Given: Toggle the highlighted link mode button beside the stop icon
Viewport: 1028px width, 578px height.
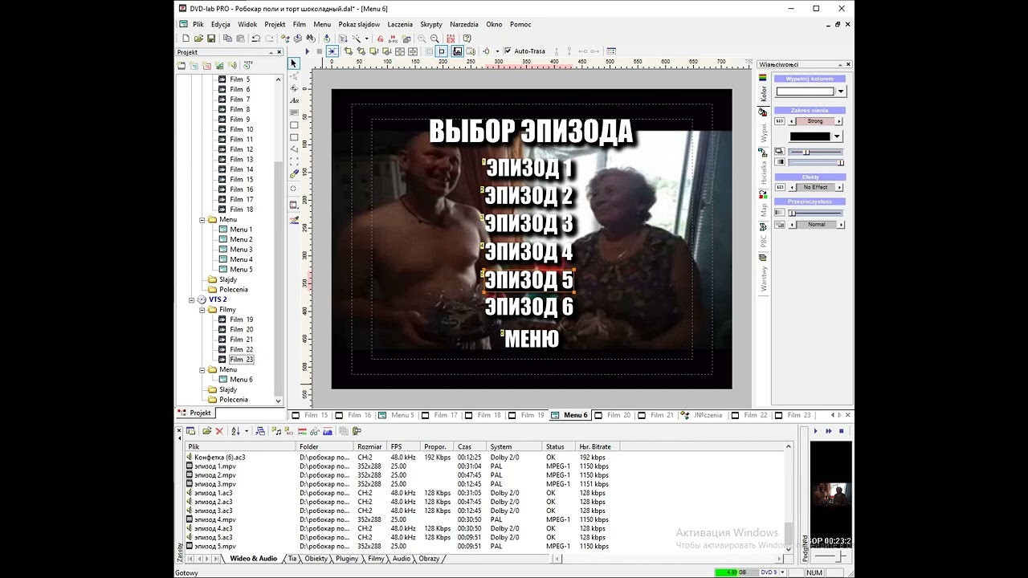Looking at the screenshot, I should (332, 51).
